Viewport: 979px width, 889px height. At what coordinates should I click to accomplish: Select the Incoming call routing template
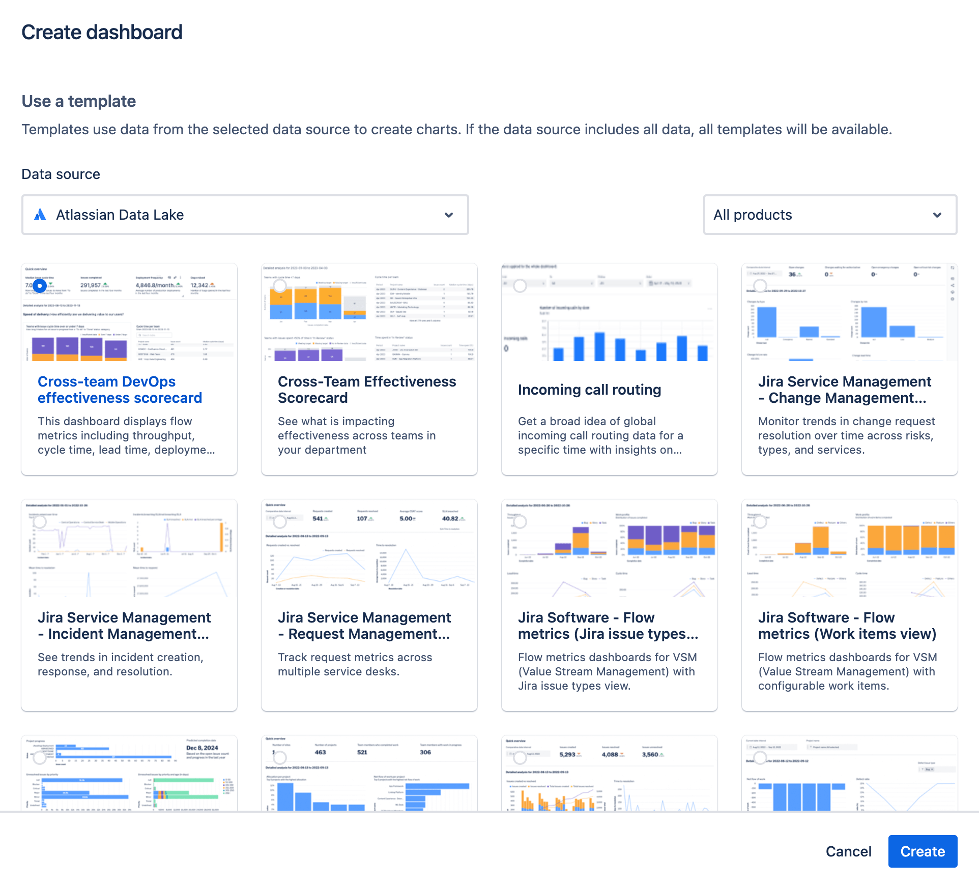[589, 390]
